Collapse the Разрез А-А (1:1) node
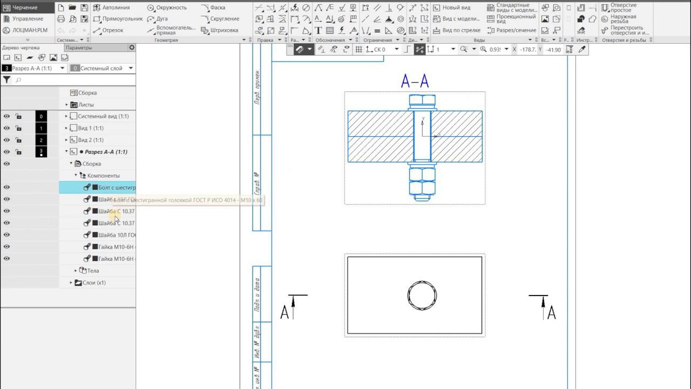The width and height of the screenshot is (691, 389). point(67,152)
